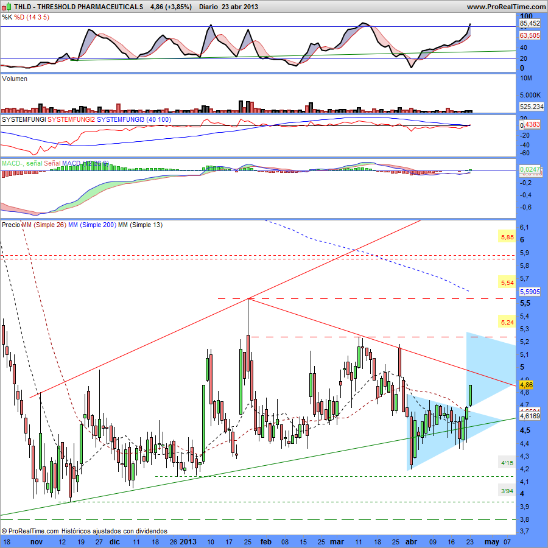
Task: Click the blue SYSTEMFUNGI3 (40 100) label
Action: pyautogui.click(x=134, y=119)
